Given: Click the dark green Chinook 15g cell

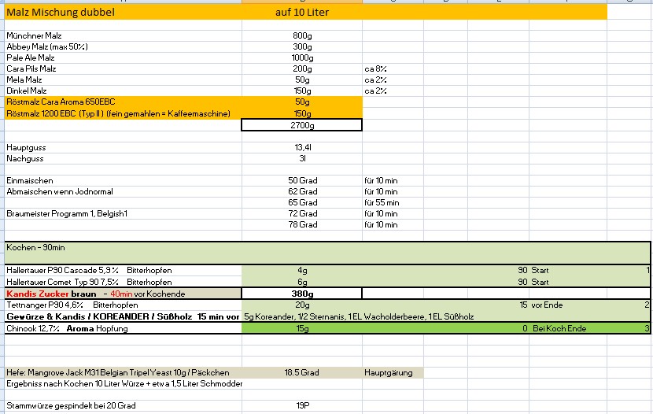Looking at the screenshot, I should tap(302, 328).
